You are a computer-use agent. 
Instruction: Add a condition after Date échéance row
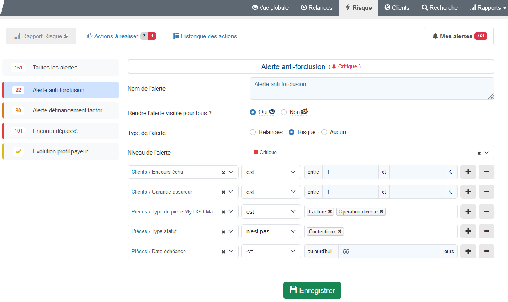pos(468,251)
